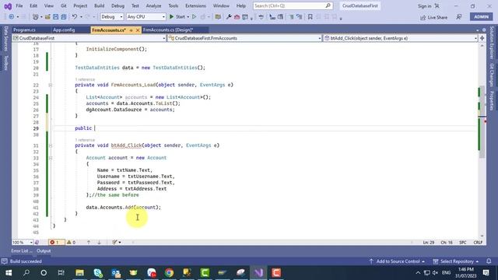This screenshot has width=498, height=280.
Task: Collapse the btAdd_Click method outline
Action: tap(50, 145)
